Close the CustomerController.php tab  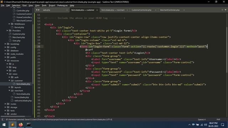click(x=156, y=10)
